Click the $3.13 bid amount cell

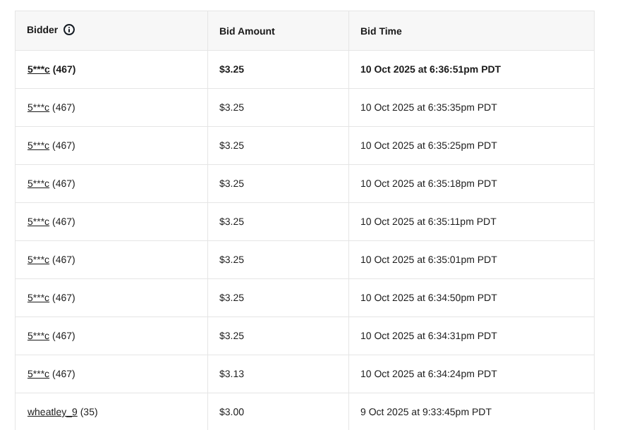point(231,374)
